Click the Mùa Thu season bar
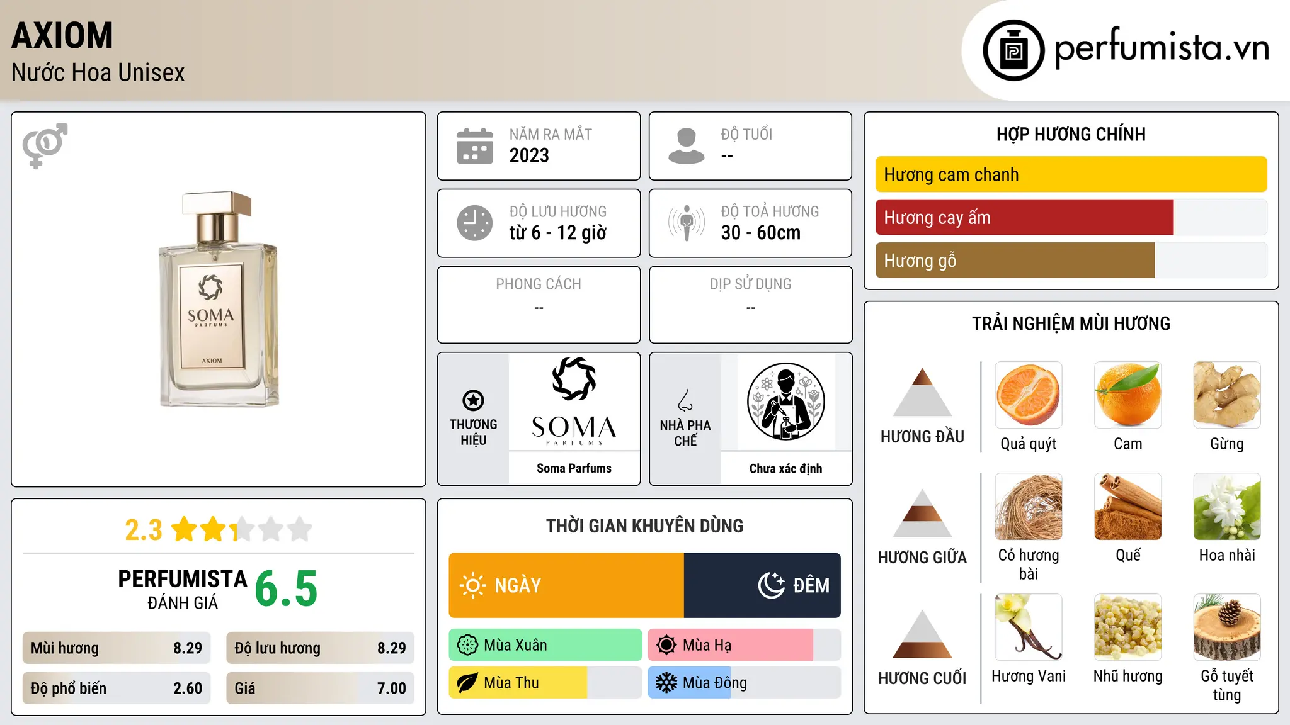This screenshot has width=1290, height=725. (545, 683)
